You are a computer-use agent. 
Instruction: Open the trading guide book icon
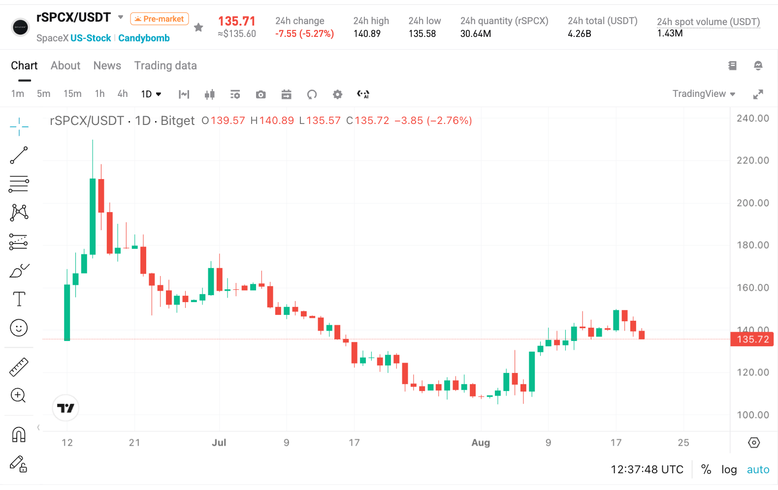pyautogui.click(x=733, y=65)
